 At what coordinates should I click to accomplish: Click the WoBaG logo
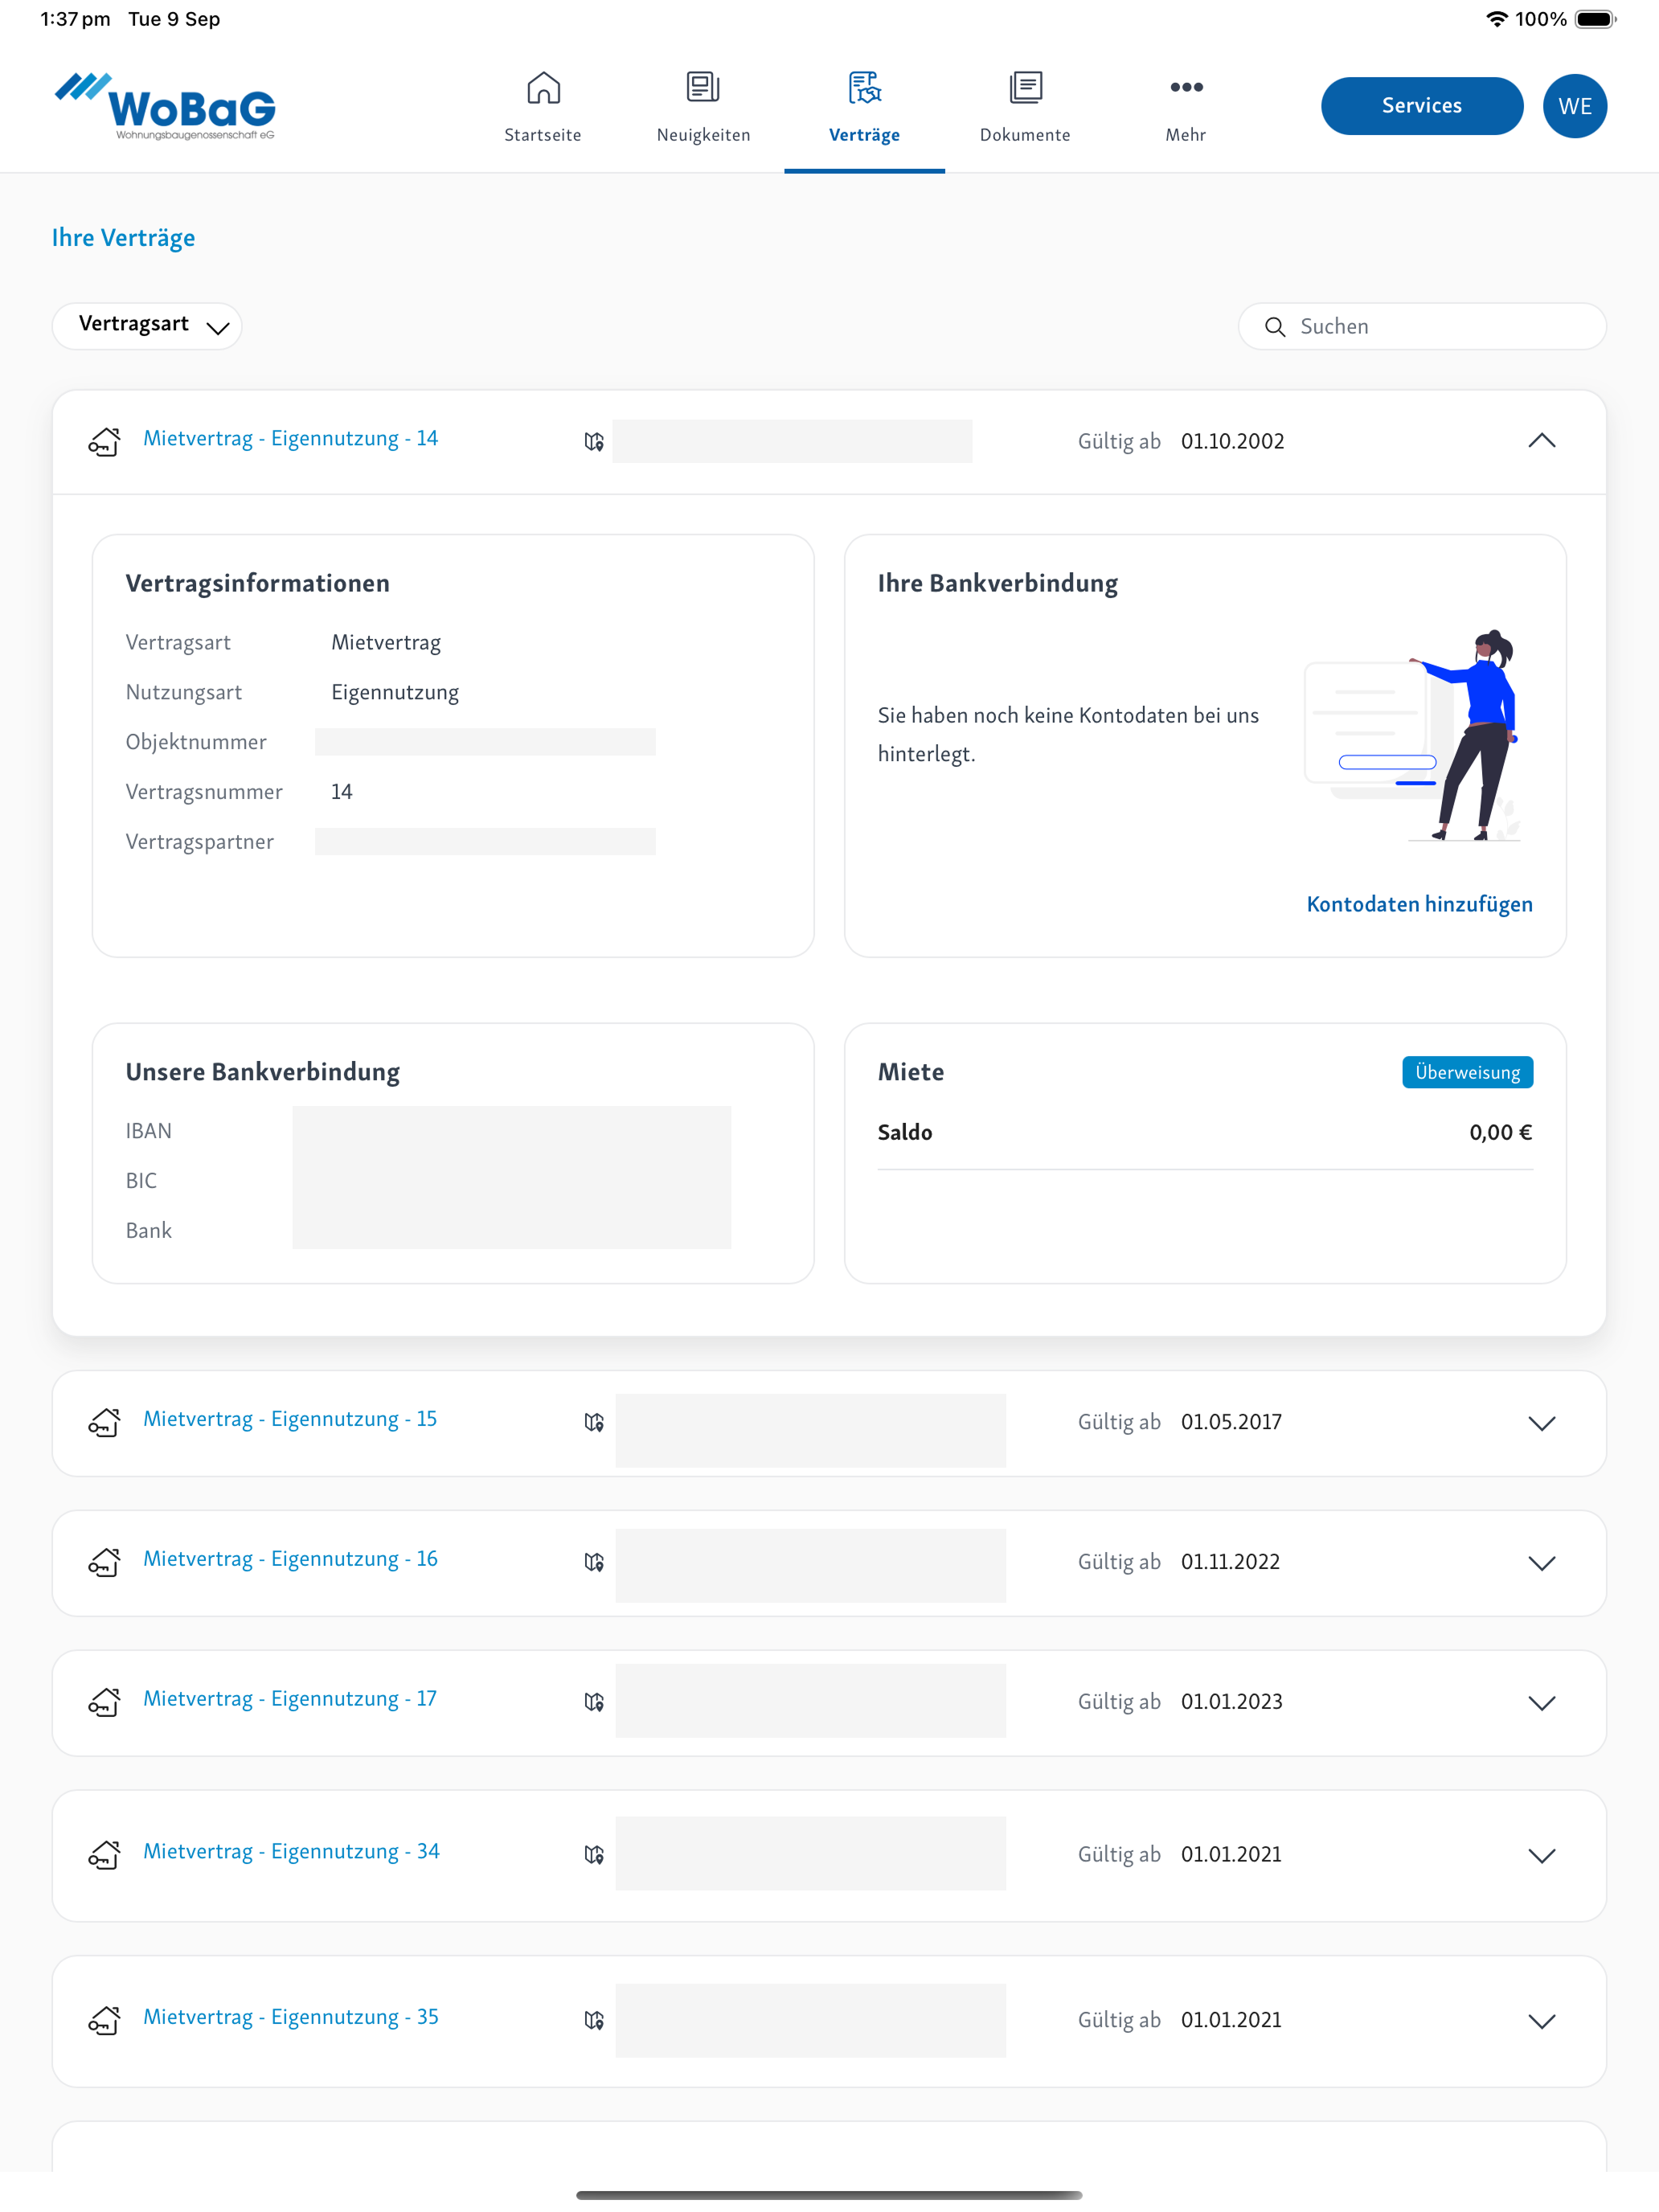(165, 106)
